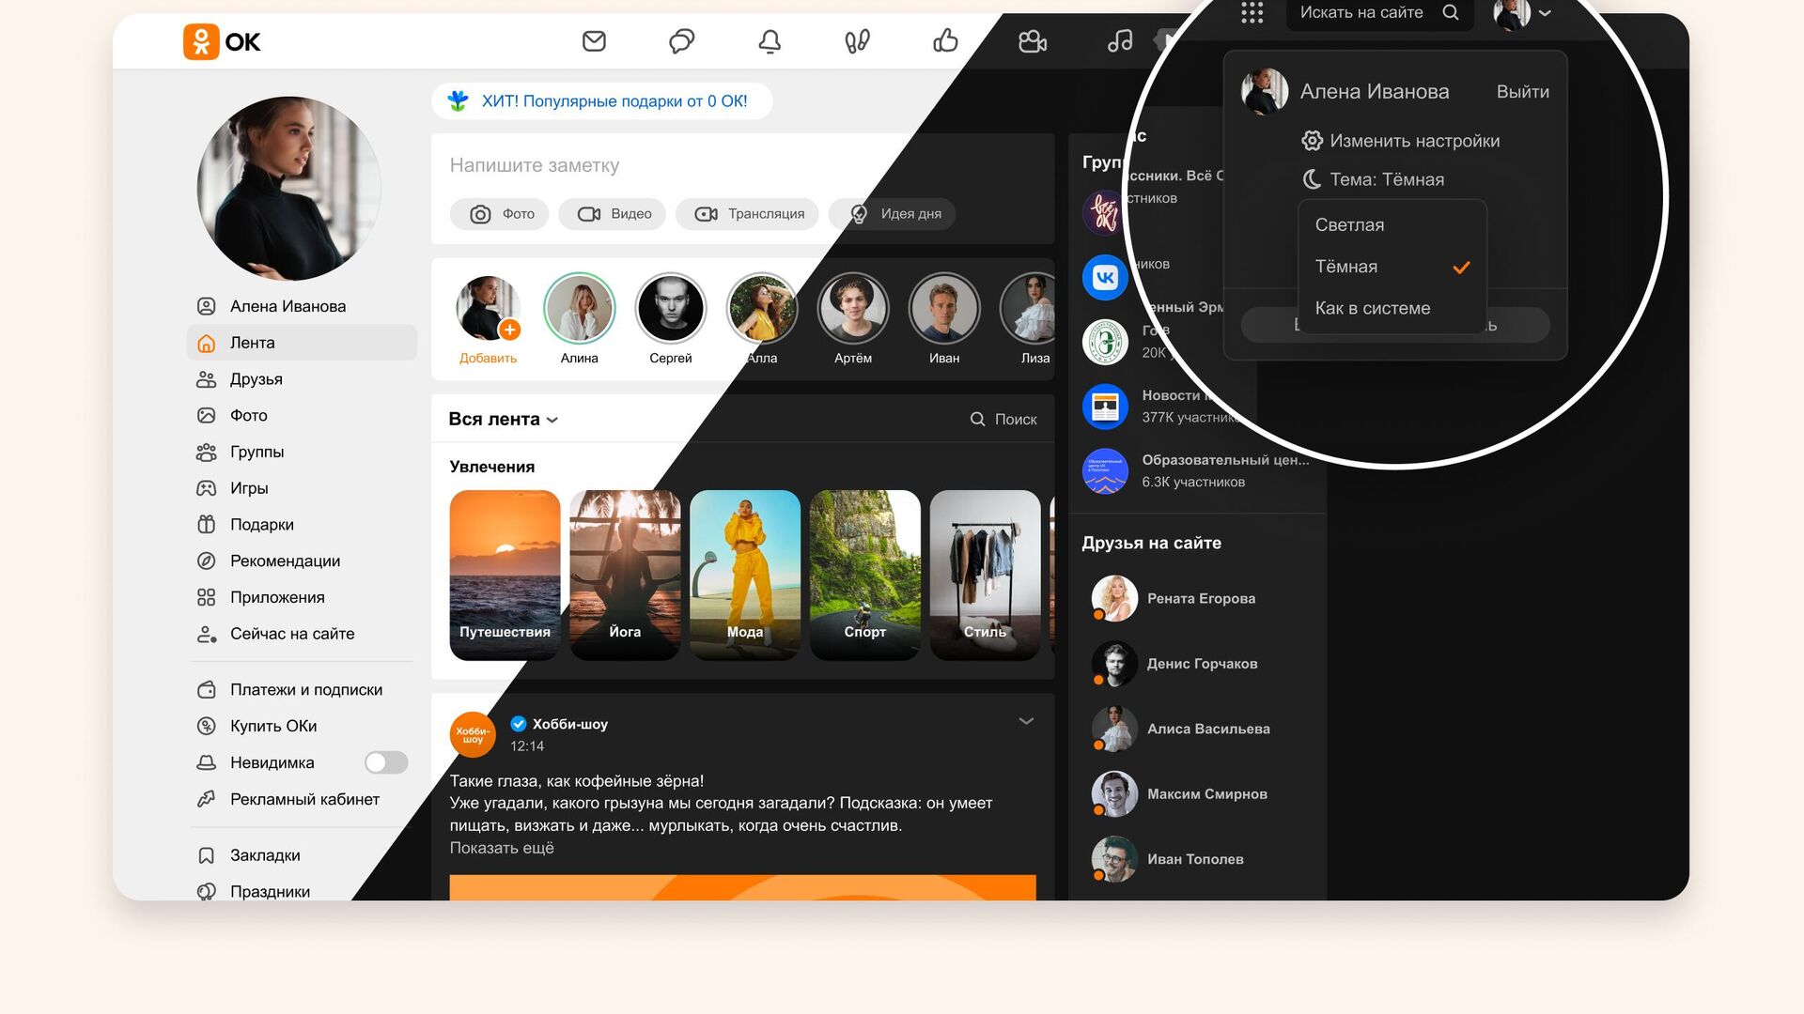This screenshot has width=1804, height=1014.
Task: Click the Закладки bookmark icon
Action: (x=207, y=855)
